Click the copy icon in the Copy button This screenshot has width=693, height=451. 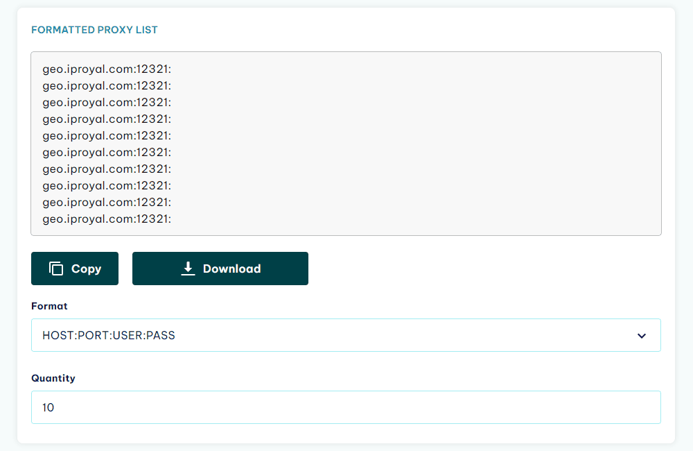(56, 269)
